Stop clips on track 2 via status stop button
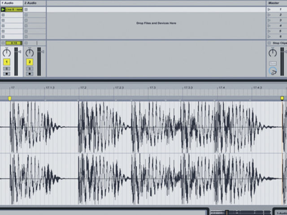Screen dimensions: 287x215 26,43
